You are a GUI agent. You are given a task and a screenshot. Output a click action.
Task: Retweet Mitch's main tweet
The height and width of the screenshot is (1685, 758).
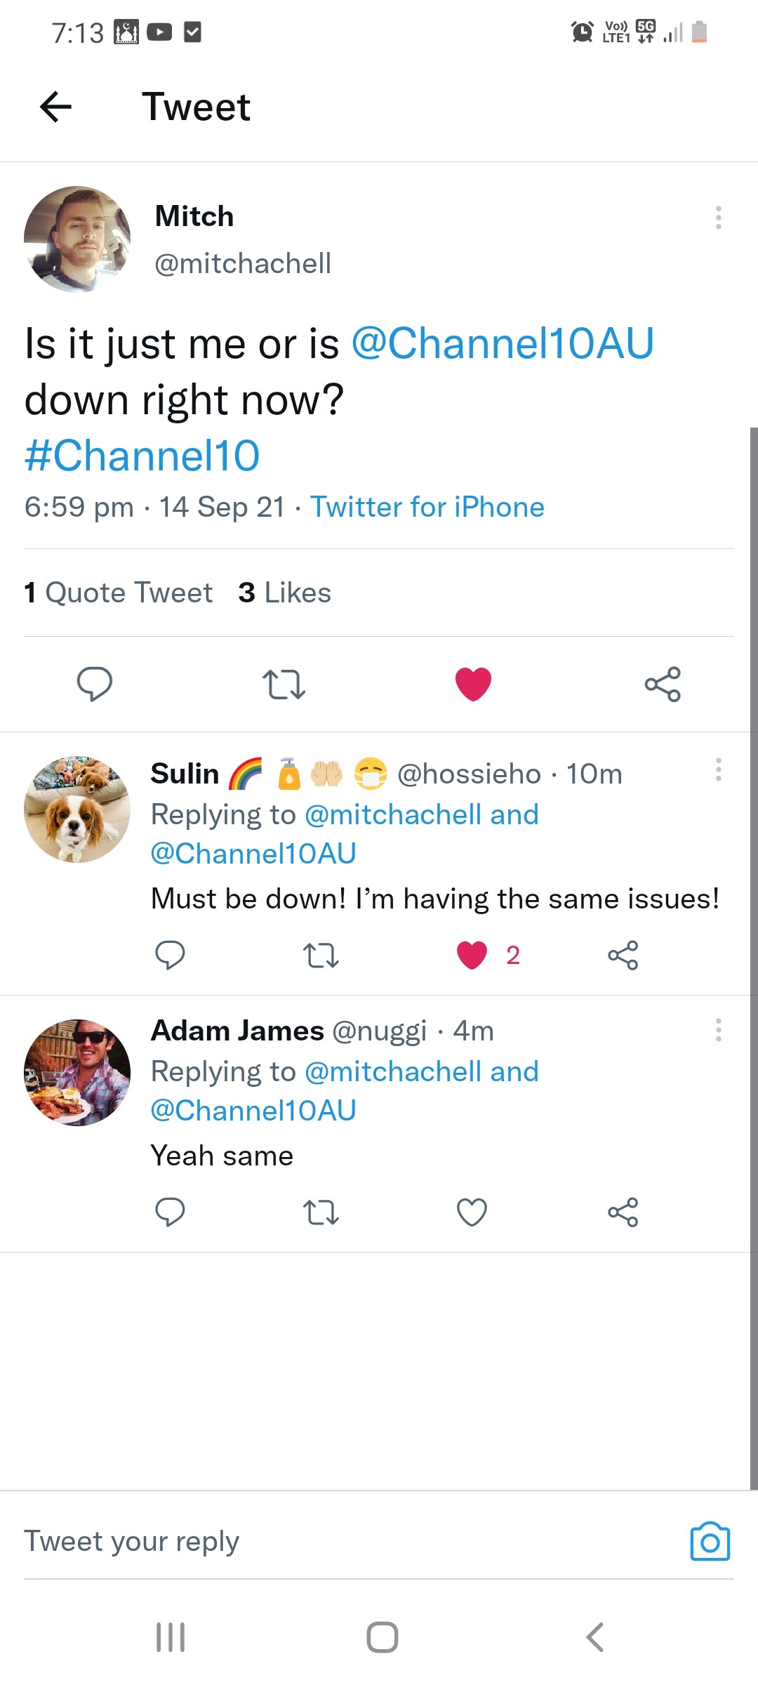(x=284, y=684)
